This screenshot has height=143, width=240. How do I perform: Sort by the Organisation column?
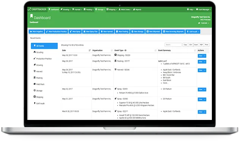[103, 50]
